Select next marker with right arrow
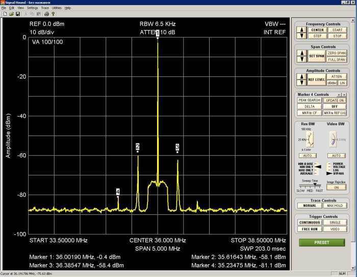Image resolution: width=357 pixels, height=277 pixels. tap(344, 95)
